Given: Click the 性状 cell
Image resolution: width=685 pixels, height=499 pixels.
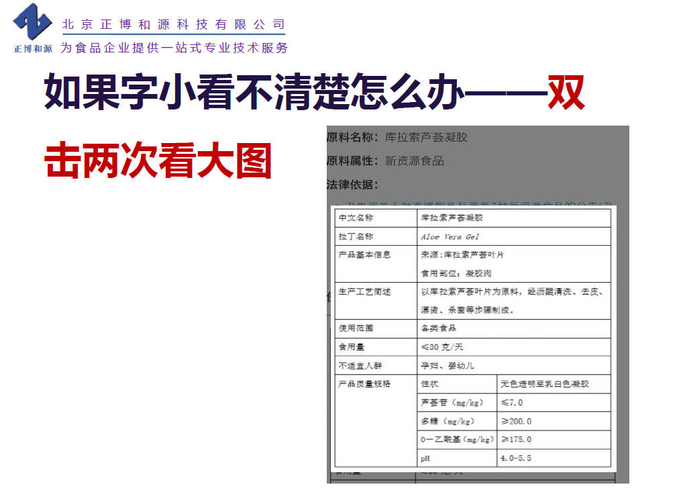Looking at the screenshot, I should (457, 384).
